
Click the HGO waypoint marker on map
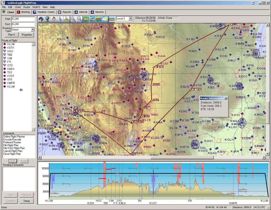(x=151, y=85)
